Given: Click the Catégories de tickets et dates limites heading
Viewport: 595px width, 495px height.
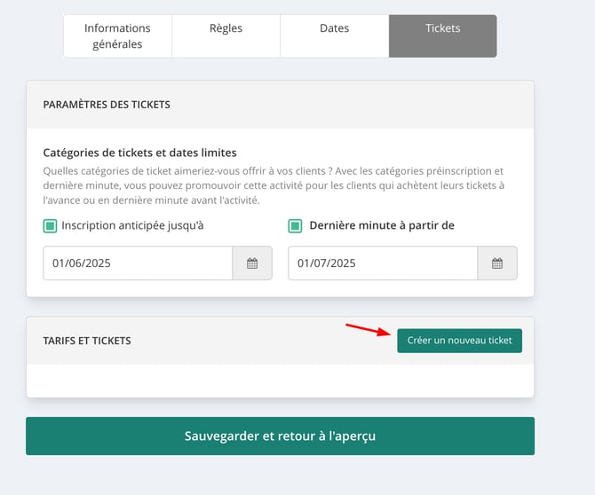Looking at the screenshot, I should click(139, 153).
